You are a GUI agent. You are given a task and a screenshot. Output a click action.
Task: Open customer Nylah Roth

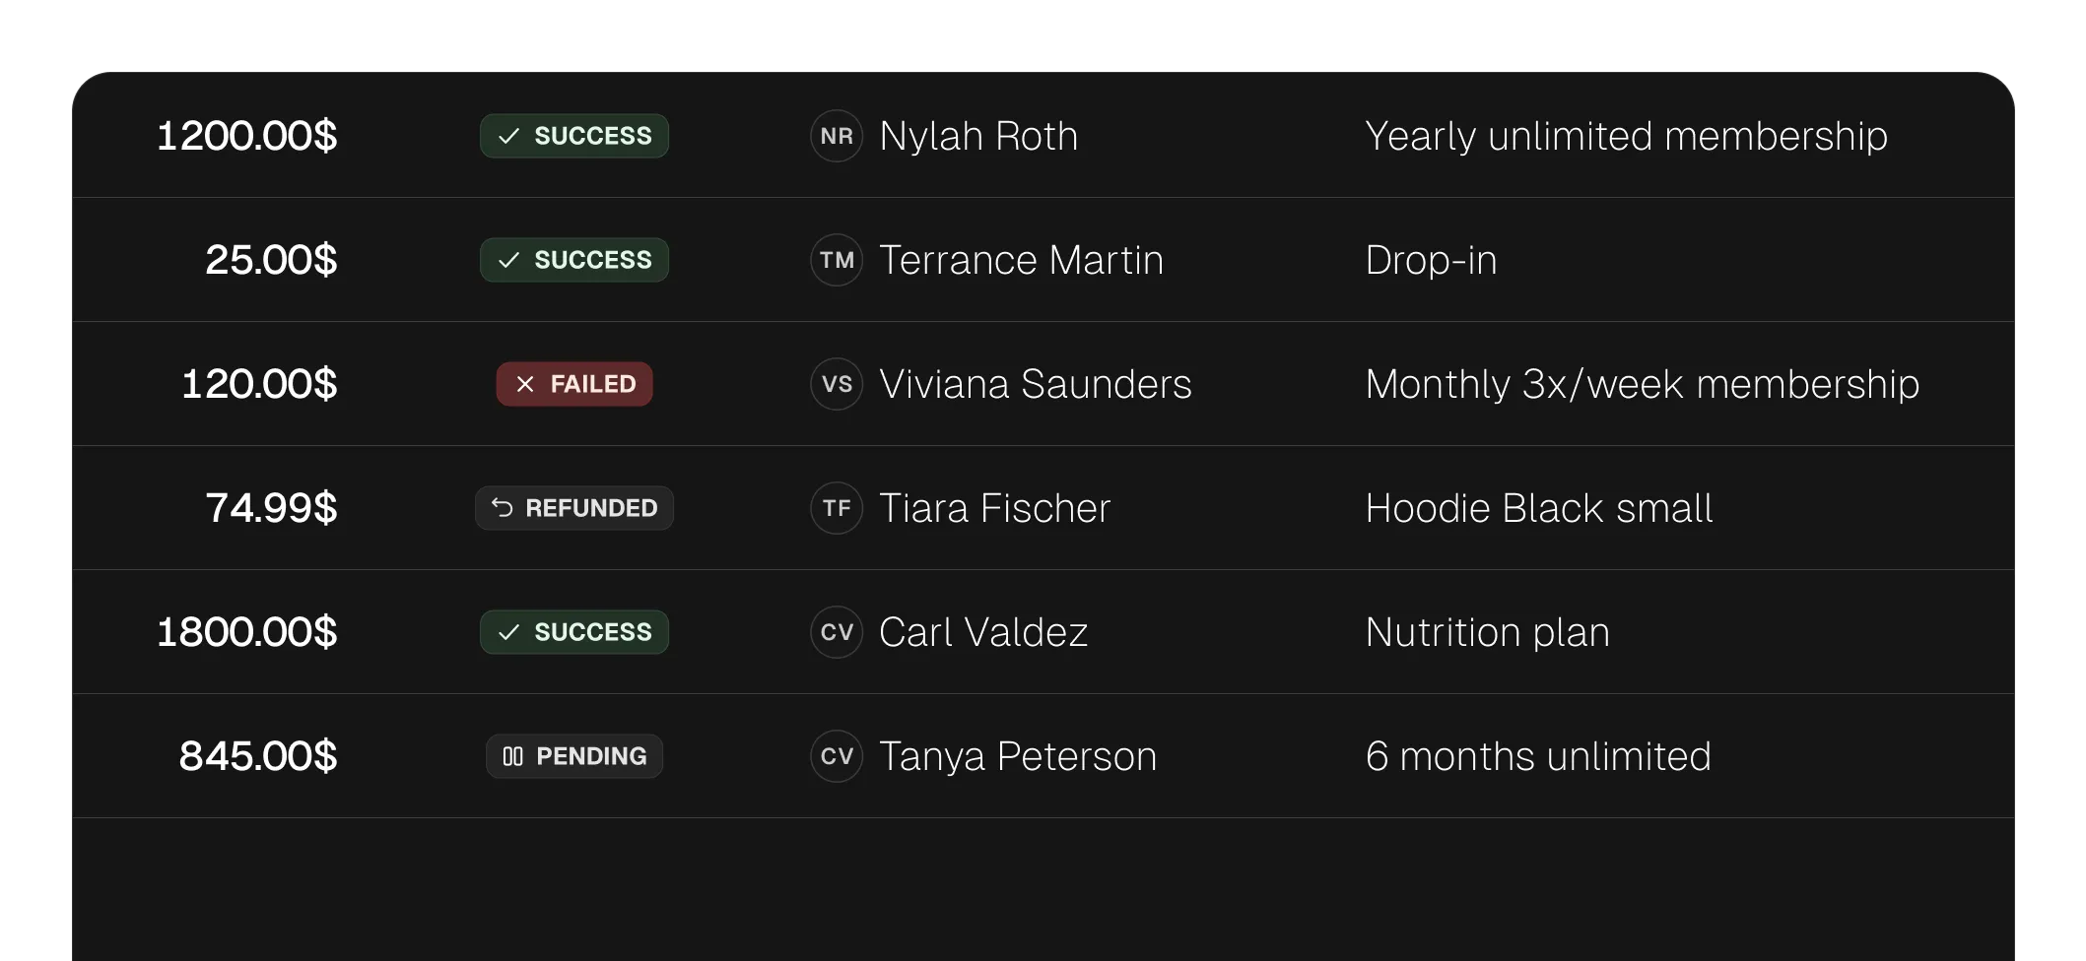pyautogui.click(x=977, y=136)
